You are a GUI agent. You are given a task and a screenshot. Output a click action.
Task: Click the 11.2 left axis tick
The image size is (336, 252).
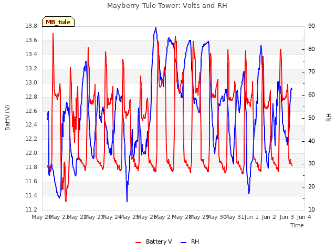31,209
